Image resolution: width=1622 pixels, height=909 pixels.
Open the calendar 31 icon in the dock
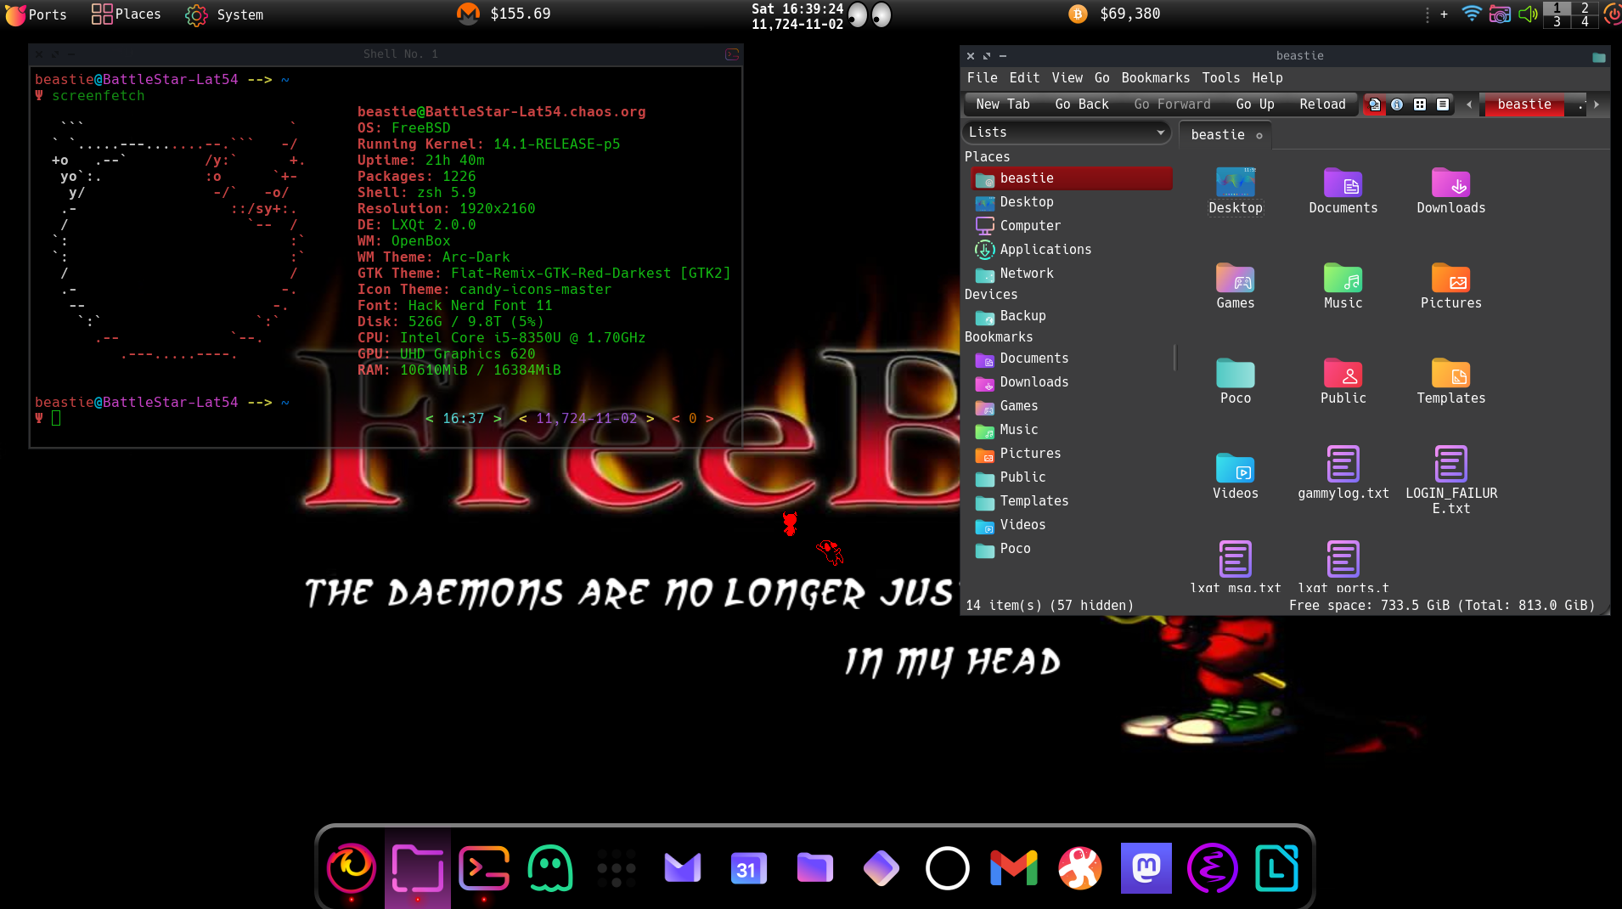click(748, 867)
